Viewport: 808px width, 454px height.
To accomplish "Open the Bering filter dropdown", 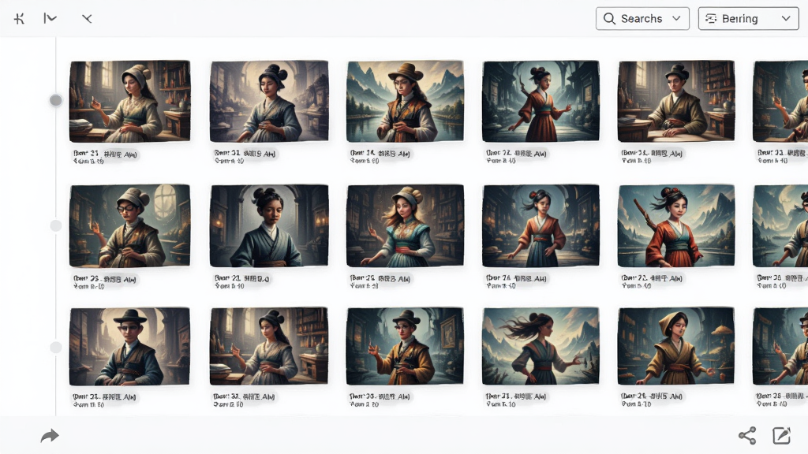I will pos(748,19).
